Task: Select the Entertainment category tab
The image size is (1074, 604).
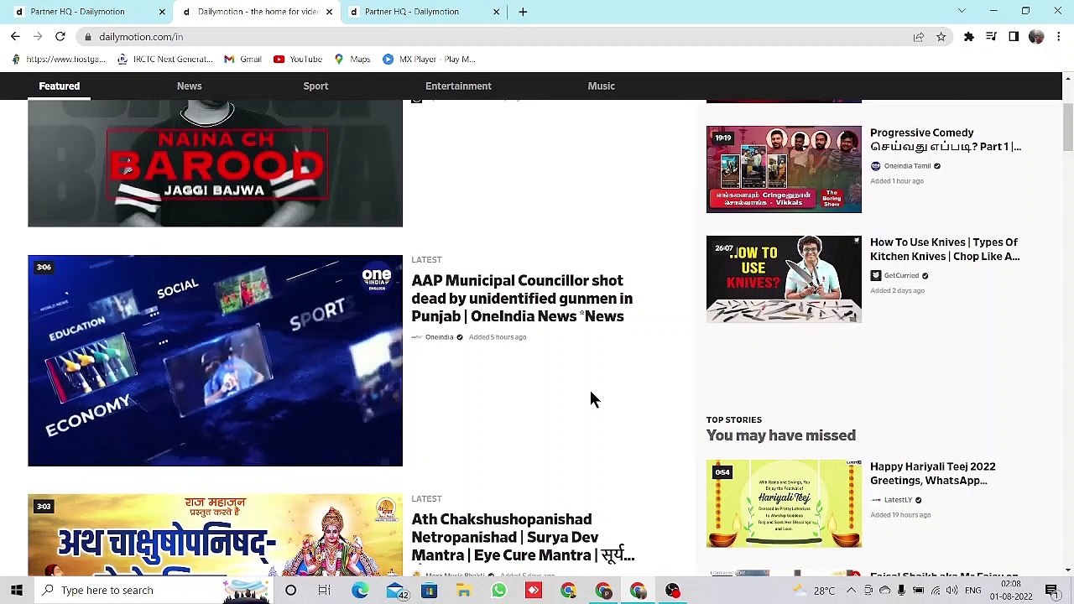Action: pos(458,86)
